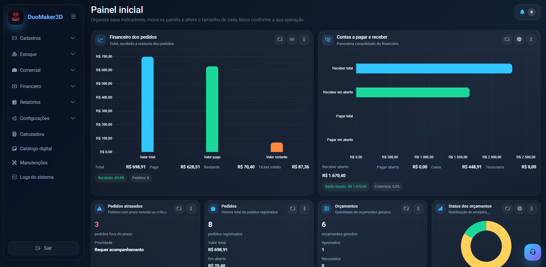
Task: Click the DuoMaker3D brand name
Action: coord(45,17)
